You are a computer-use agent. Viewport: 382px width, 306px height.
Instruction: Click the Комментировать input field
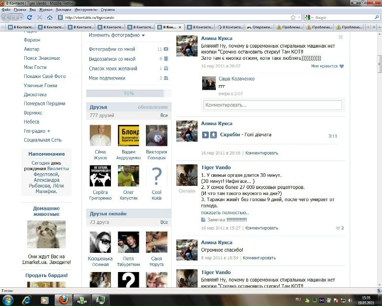coord(272,105)
